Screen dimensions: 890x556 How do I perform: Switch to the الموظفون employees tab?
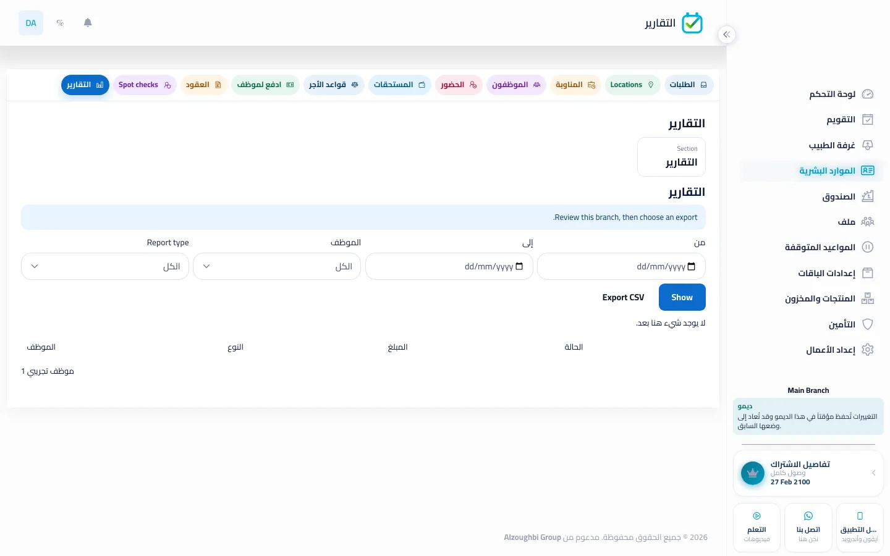516,85
